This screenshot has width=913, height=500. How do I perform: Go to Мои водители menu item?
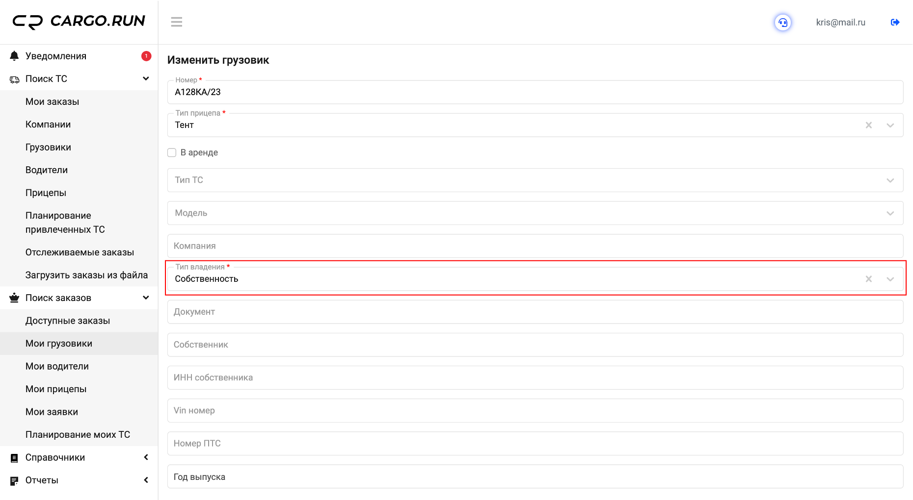(x=57, y=366)
